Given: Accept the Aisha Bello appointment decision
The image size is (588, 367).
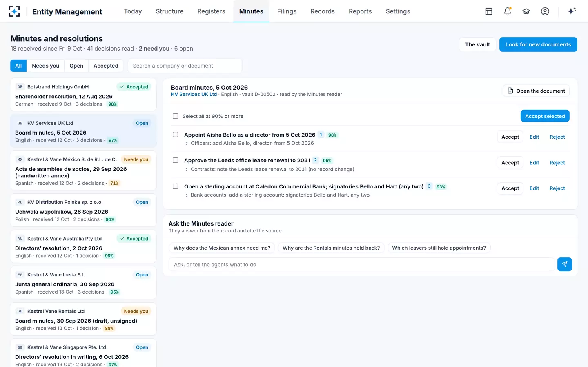Looking at the screenshot, I should (x=510, y=137).
